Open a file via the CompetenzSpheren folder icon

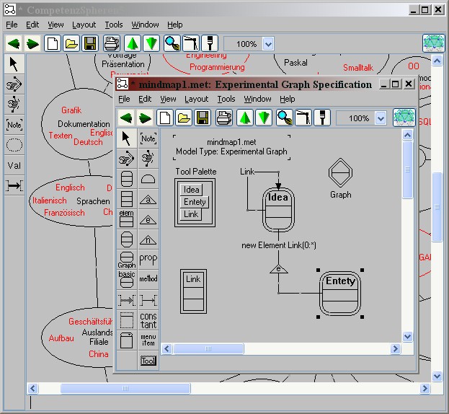click(71, 44)
